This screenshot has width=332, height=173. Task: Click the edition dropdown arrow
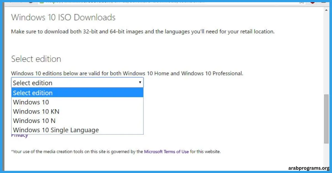140,82
